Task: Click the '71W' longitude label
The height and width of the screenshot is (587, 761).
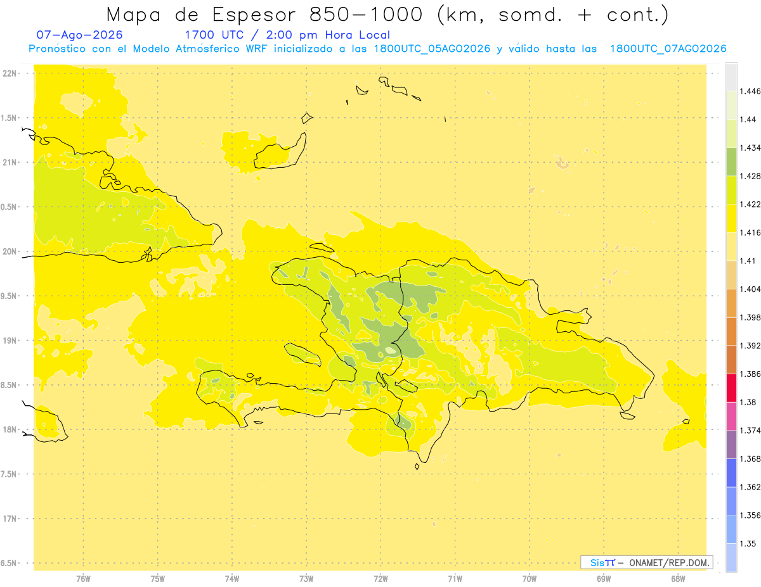Action: click(x=455, y=579)
